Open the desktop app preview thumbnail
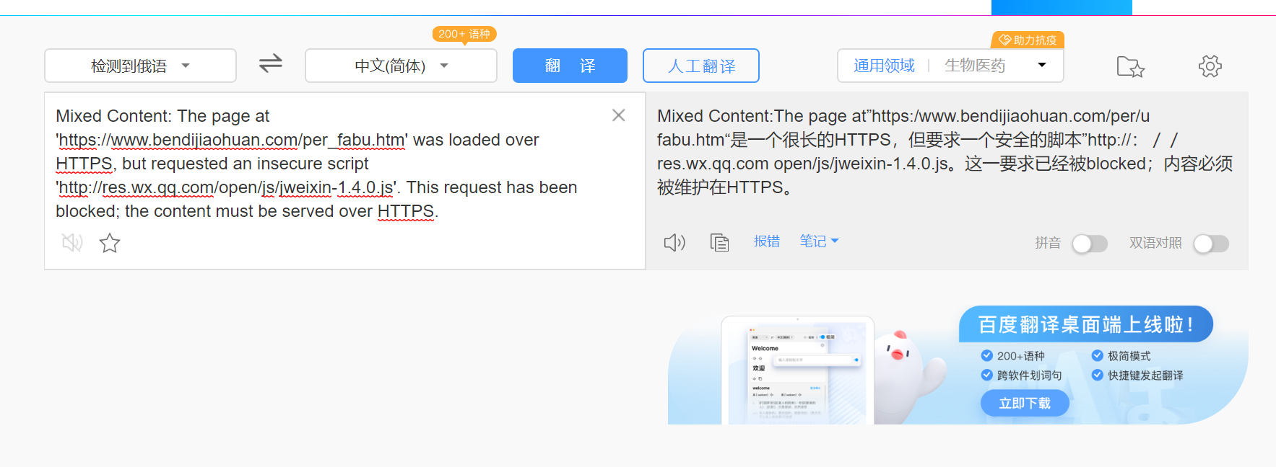 click(797, 370)
